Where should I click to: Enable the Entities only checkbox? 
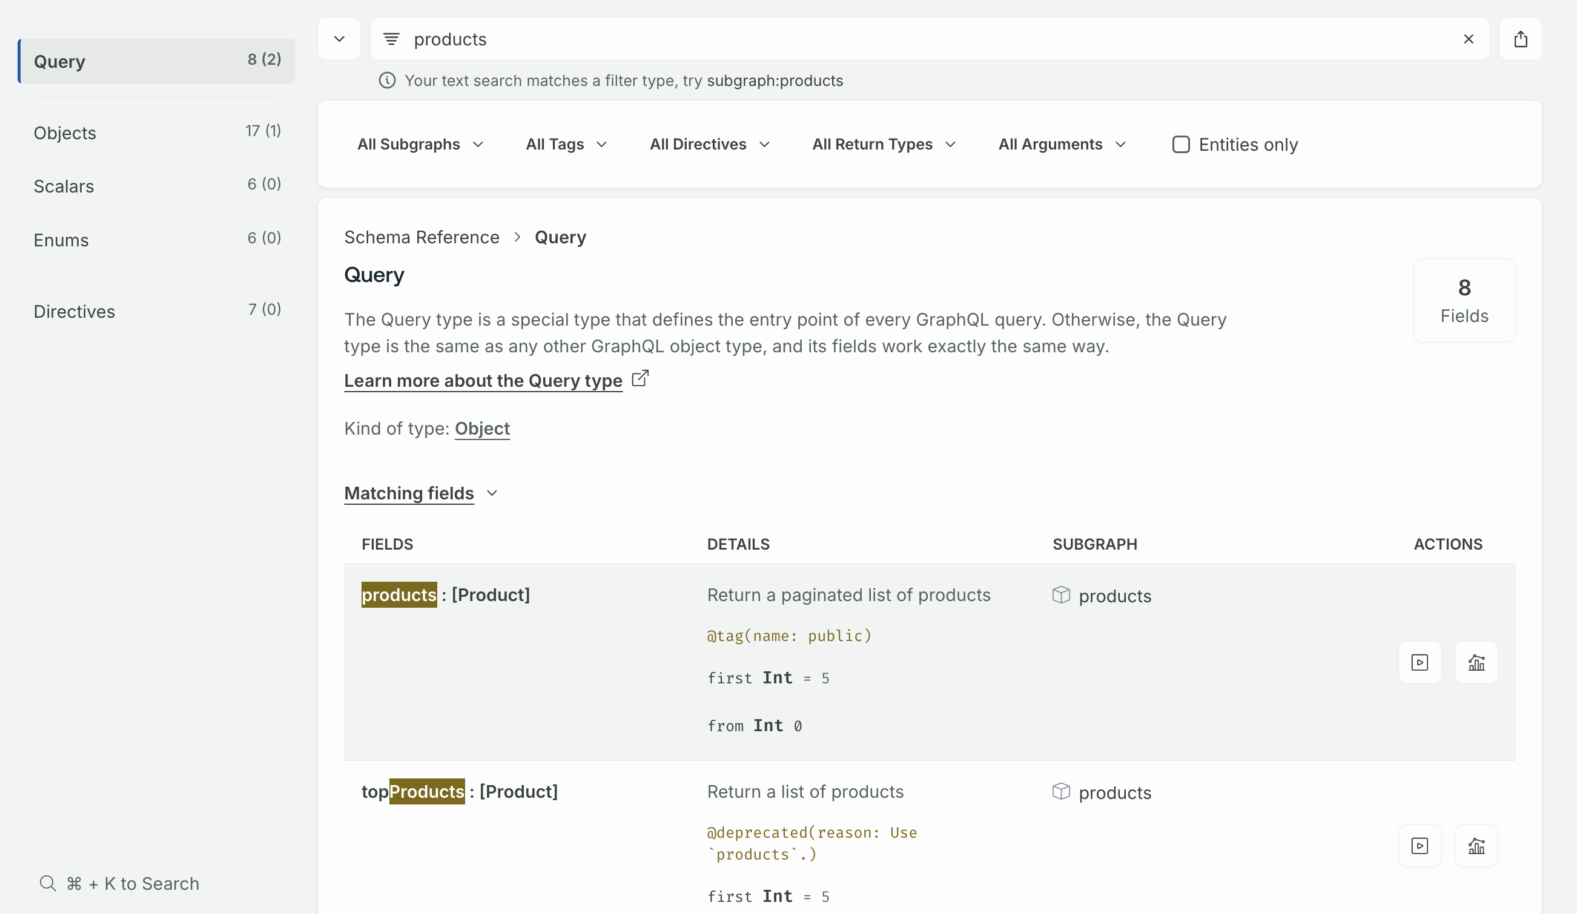pyautogui.click(x=1180, y=145)
